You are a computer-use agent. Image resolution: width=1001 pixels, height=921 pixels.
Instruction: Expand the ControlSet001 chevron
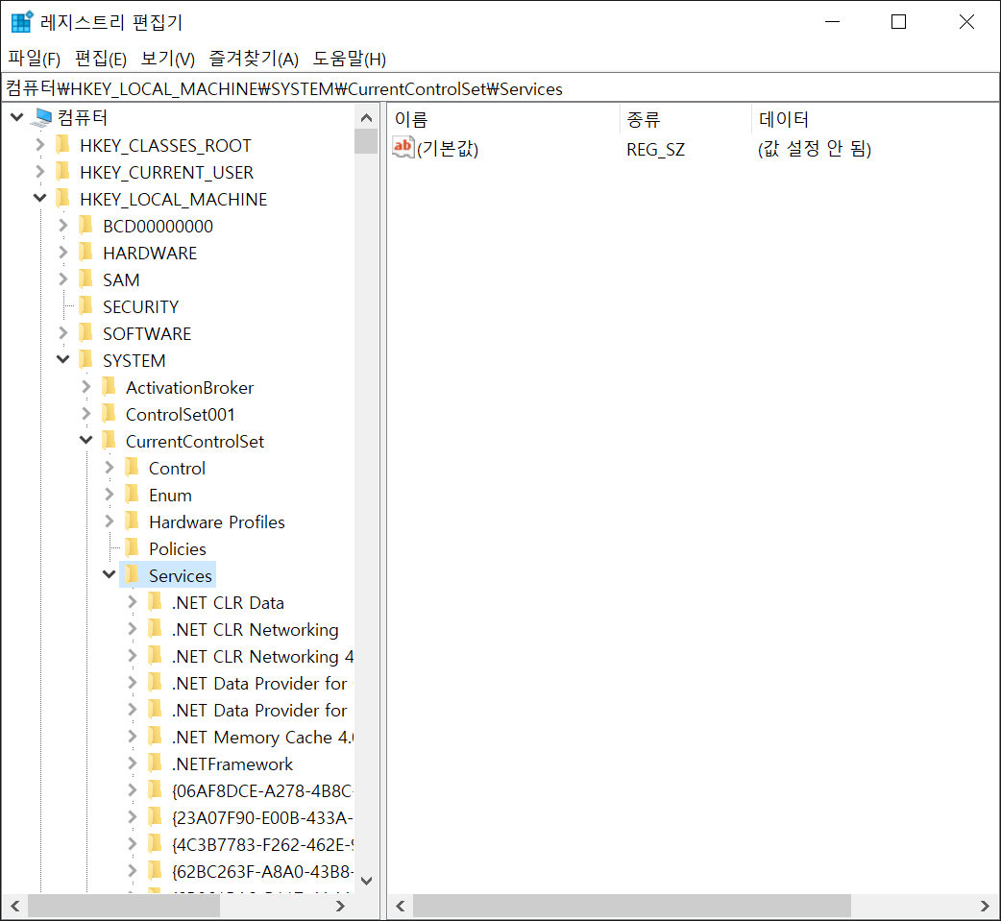tap(86, 414)
